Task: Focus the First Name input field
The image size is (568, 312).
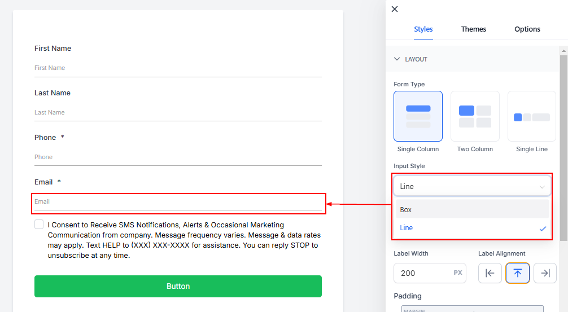Action: (178, 68)
